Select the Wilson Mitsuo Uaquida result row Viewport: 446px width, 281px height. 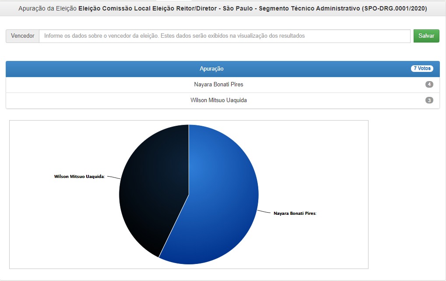(223, 100)
